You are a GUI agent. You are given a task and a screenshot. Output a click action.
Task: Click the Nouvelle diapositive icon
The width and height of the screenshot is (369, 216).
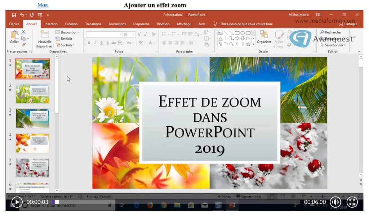point(45,34)
